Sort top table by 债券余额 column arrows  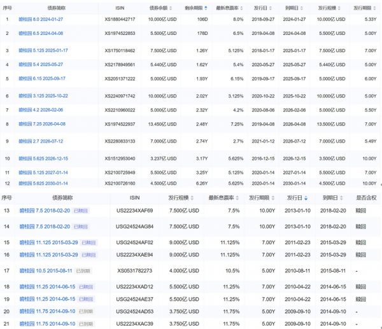(171, 8)
